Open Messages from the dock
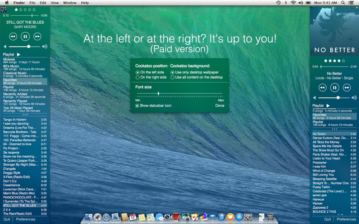This screenshot has height=224, width=359. (159, 217)
